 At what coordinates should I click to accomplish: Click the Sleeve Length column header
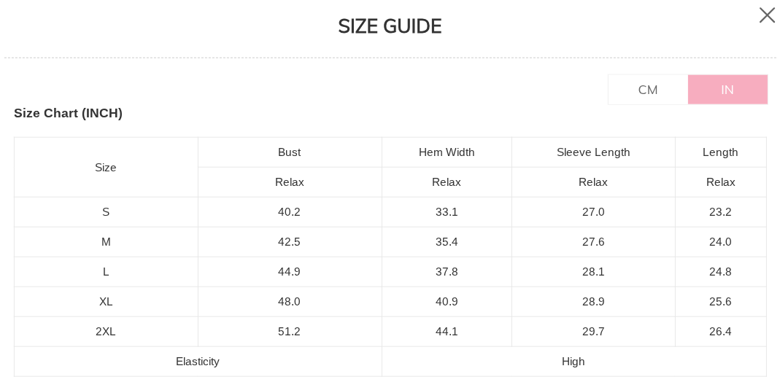(593, 152)
